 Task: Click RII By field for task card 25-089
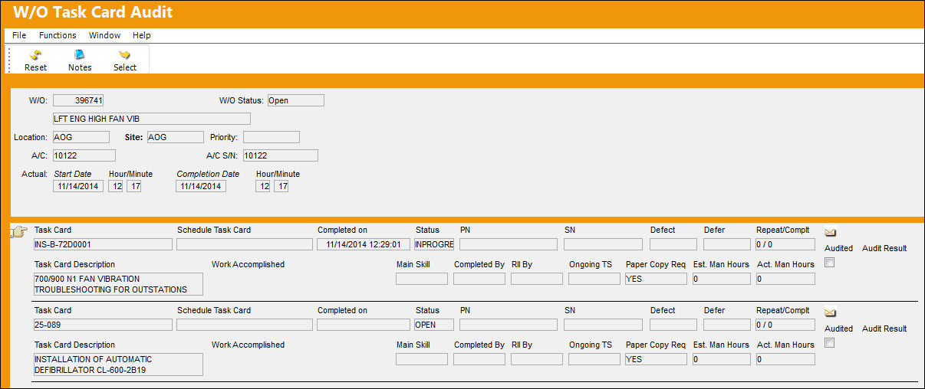[x=537, y=359]
